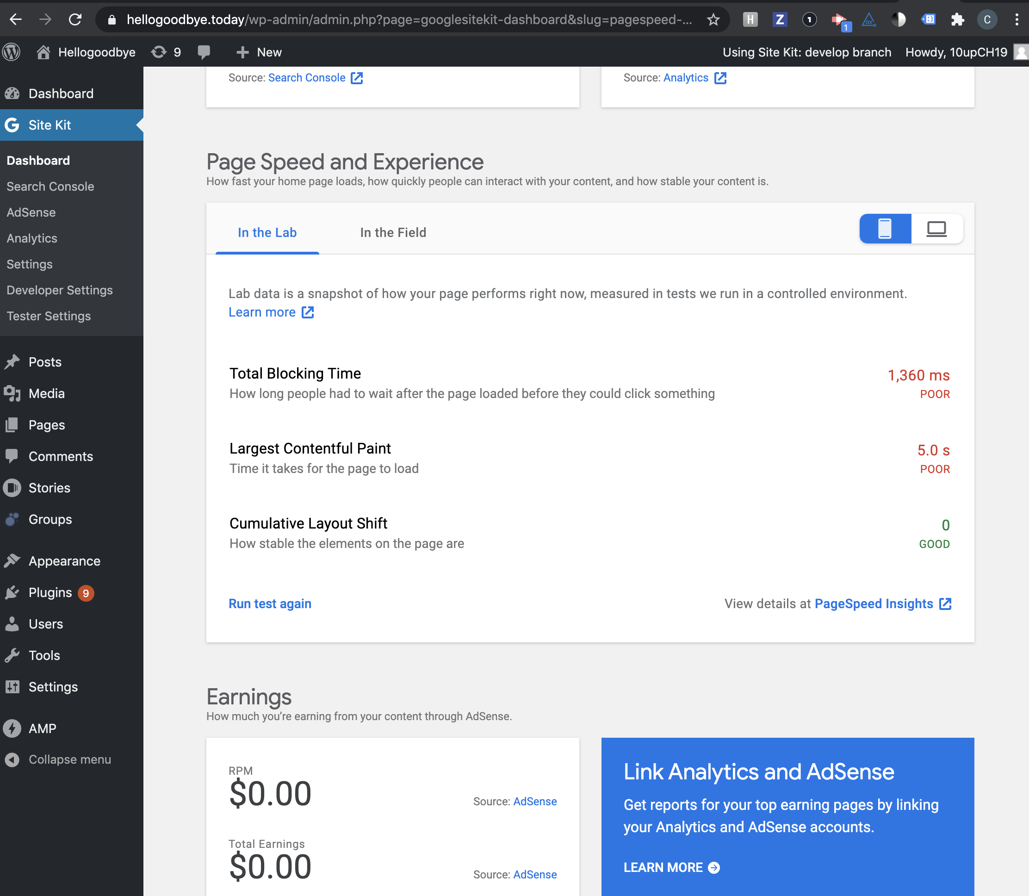Open Search Console external link icon

[357, 78]
